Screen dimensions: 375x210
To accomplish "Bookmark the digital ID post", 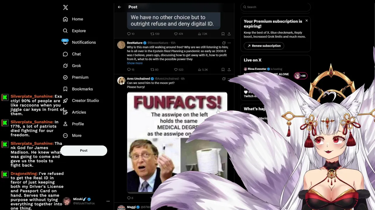I will 223,34.
